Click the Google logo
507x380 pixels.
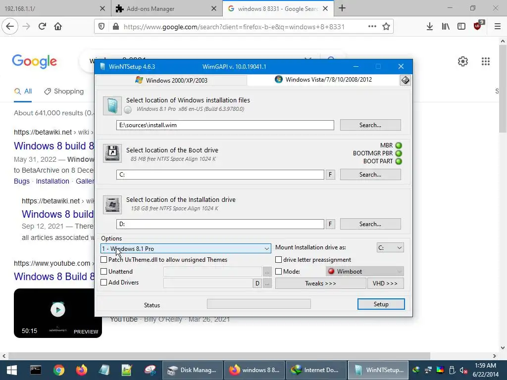(x=34, y=61)
